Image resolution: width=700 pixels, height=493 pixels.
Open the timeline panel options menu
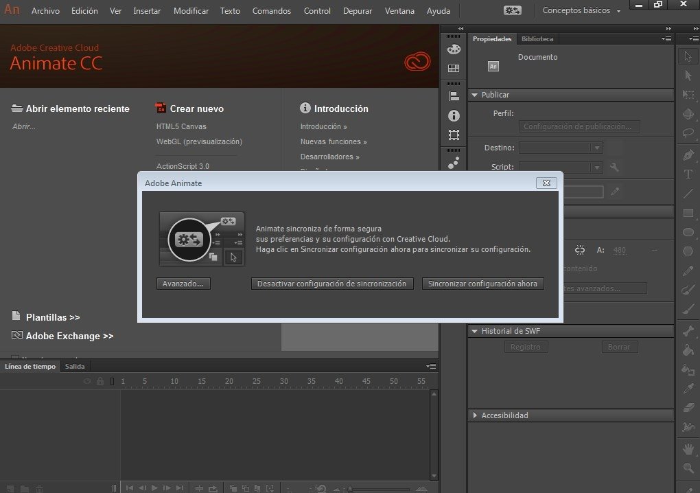[x=431, y=366]
